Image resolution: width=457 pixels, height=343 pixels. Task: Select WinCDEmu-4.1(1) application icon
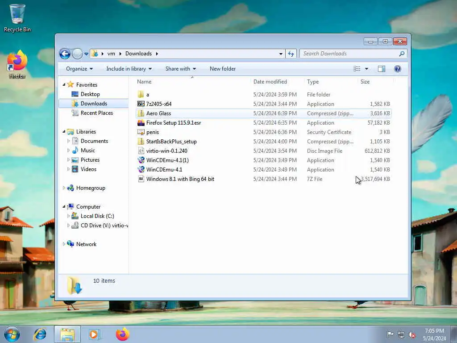[x=141, y=160]
